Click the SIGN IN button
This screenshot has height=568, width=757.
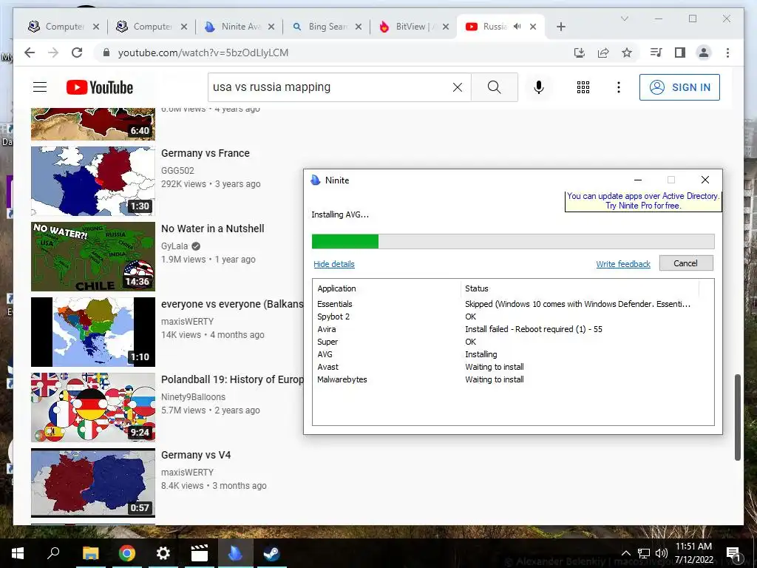coord(679,87)
